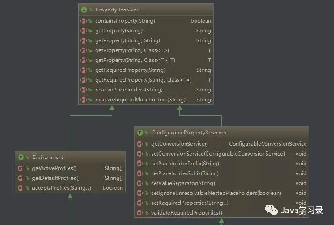334x225 pixels.
Task: Select the getActiveProfiles() method name
Action: pyautogui.click(x=54, y=168)
